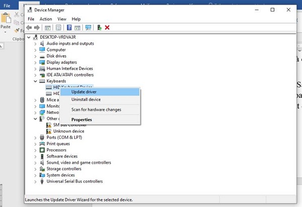Image resolution: width=302 pixels, height=207 pixels.
Task: Maximize the Device Manager window
Action: [272, 10]
